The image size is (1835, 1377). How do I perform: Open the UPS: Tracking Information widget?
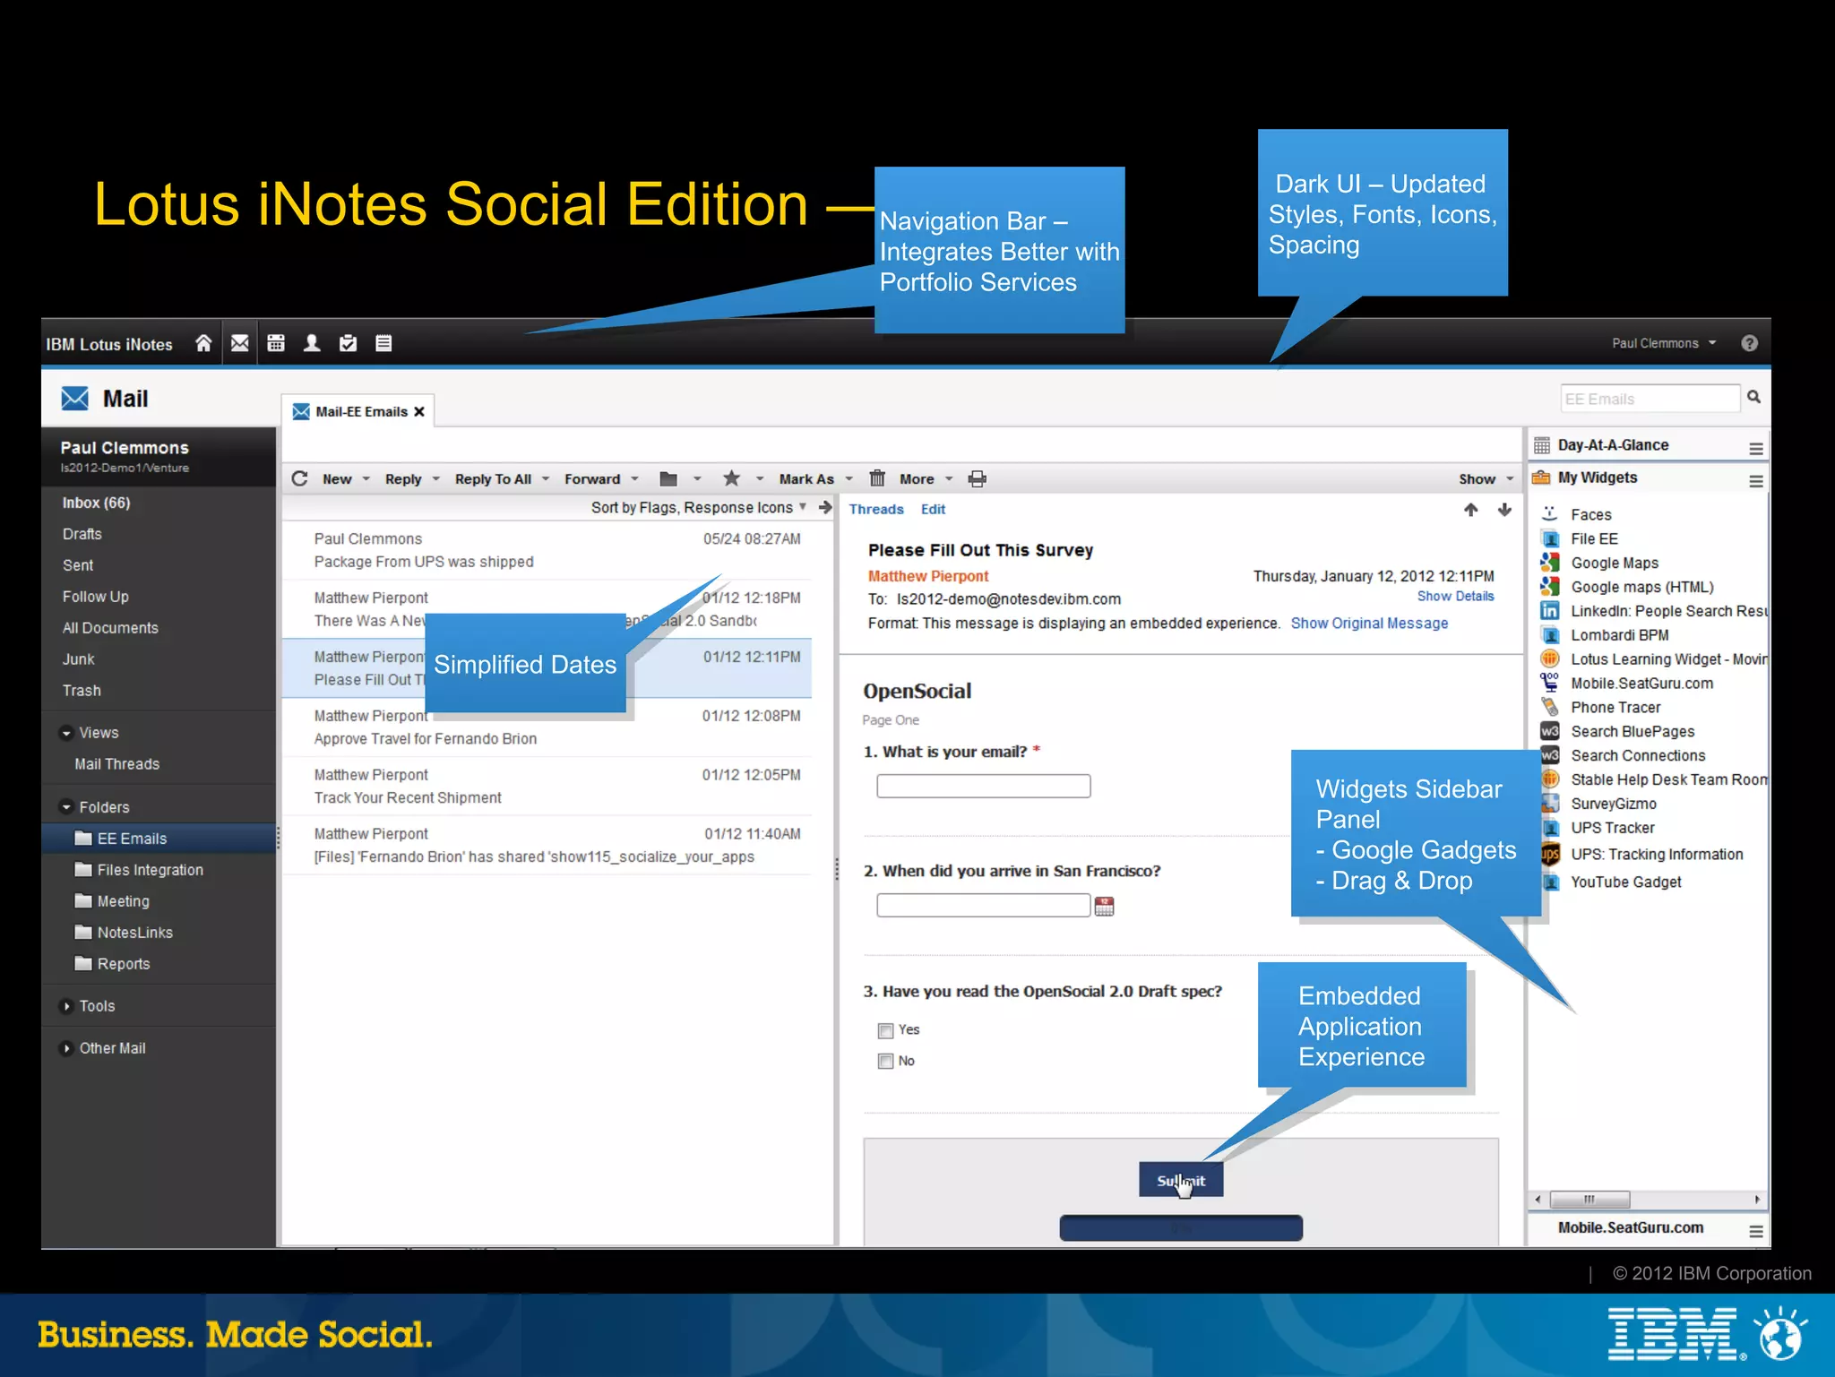tap(1656, 854)
